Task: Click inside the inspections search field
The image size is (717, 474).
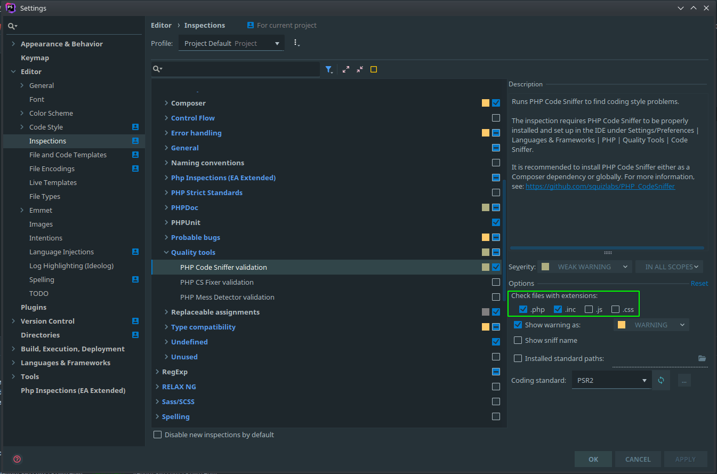Action: click(235, 69)
